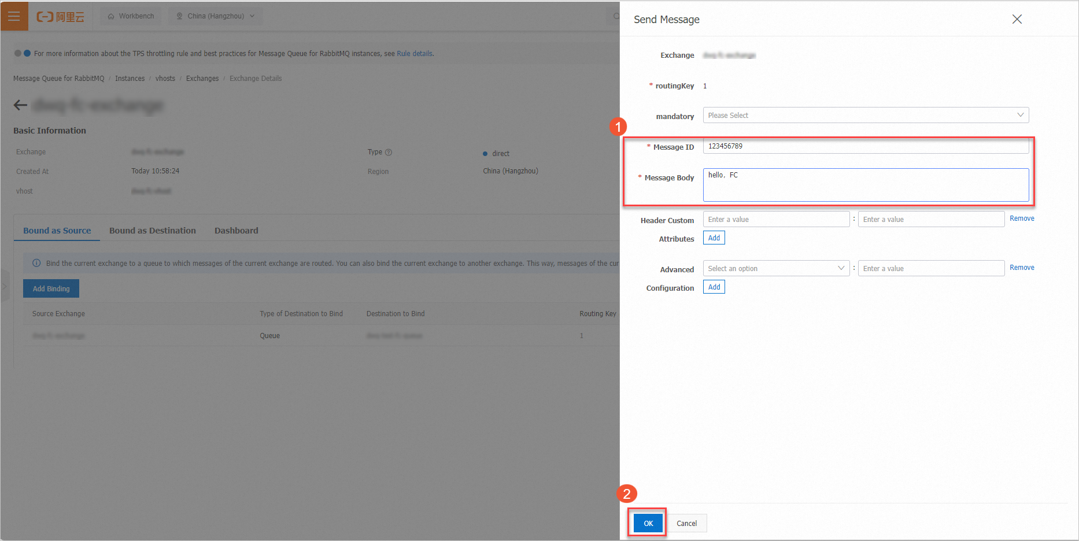
Task: Open the Advanced Configuration option dropdown
Action: (x=776, y=268)
